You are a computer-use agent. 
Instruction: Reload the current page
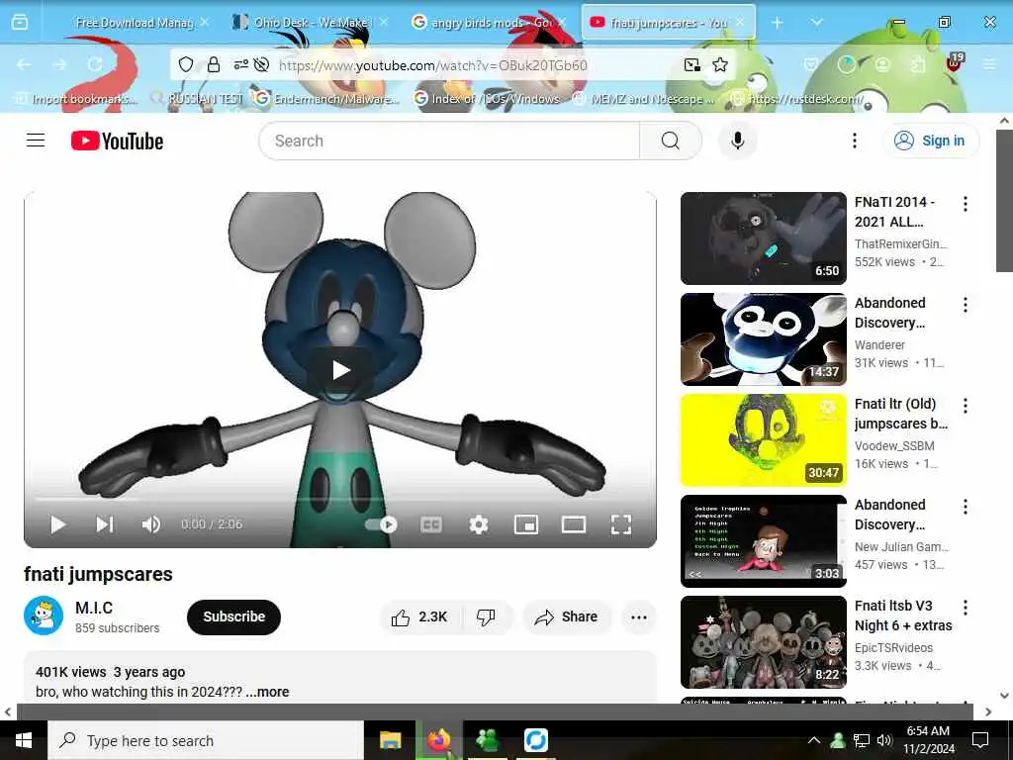(95, 64)
